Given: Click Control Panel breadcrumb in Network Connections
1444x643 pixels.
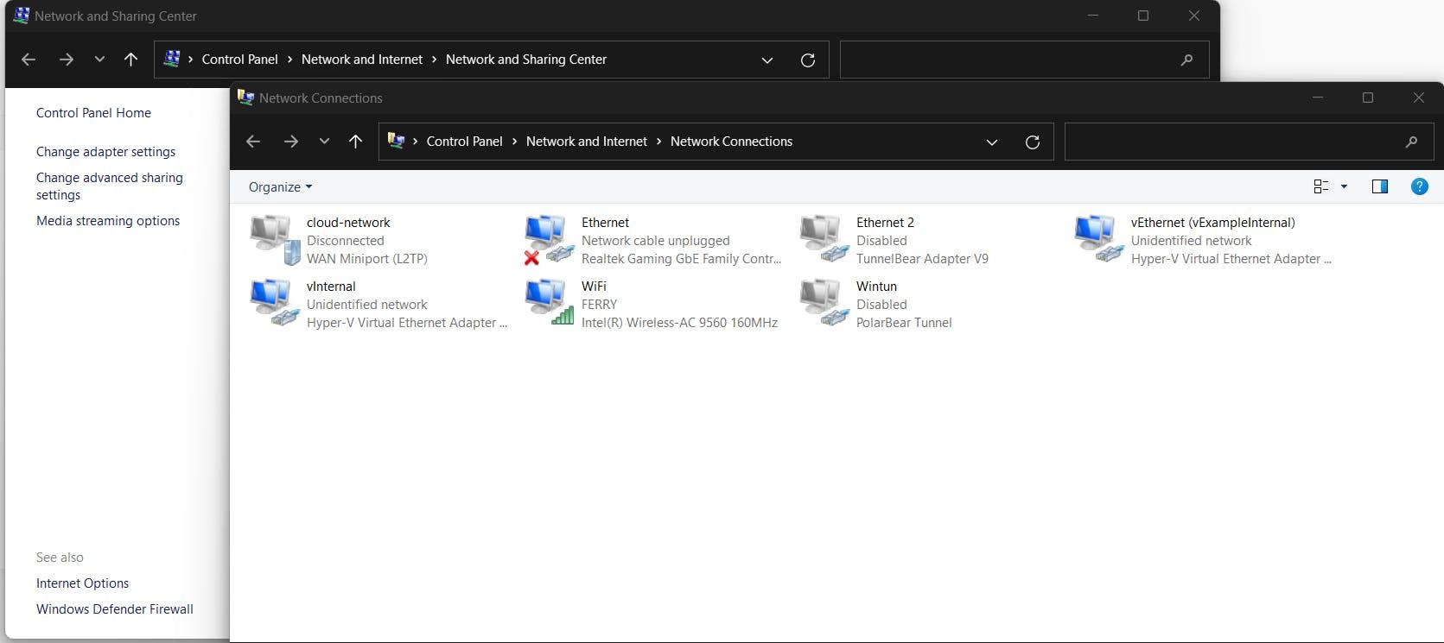Looking at the screenshot, I should coord(464,142).
